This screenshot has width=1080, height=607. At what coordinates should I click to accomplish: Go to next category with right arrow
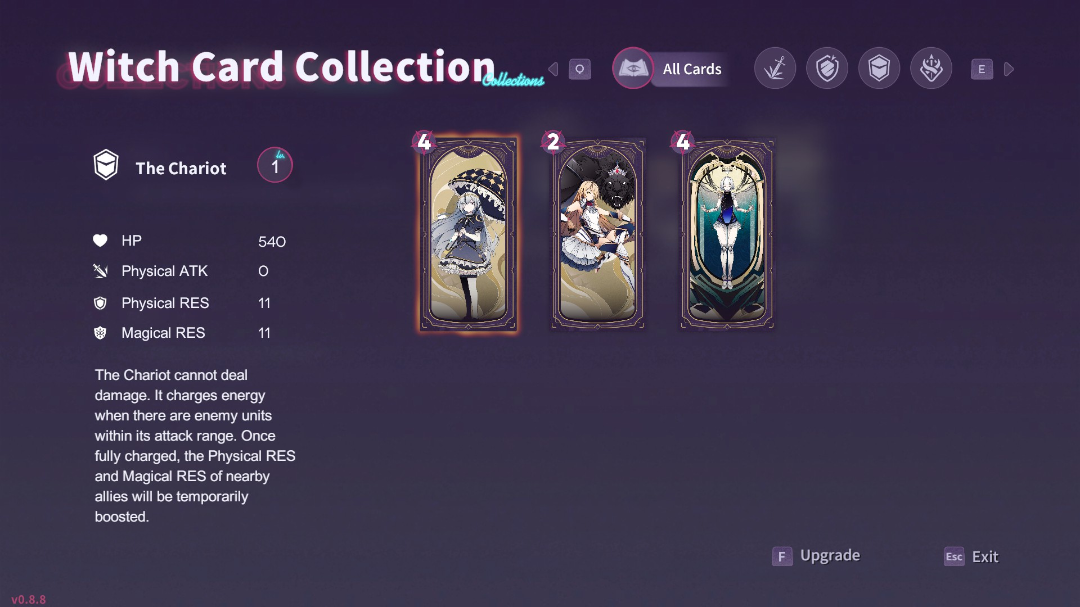[1009, 69]
